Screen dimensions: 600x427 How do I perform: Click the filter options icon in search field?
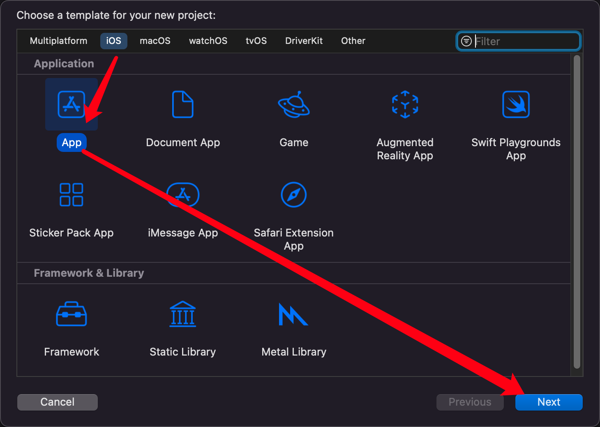pyautogui.click(x=466, y=41)
